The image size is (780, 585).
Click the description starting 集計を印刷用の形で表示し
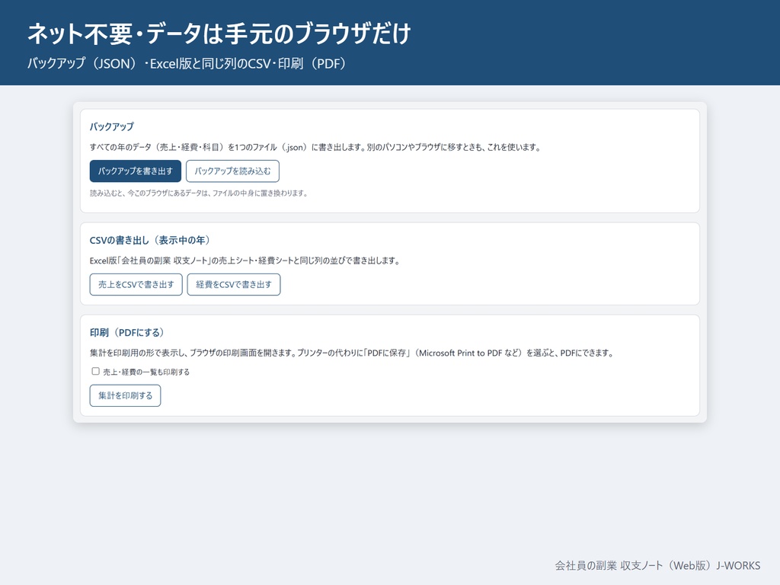pyautogui.click(x=352, y=353)
